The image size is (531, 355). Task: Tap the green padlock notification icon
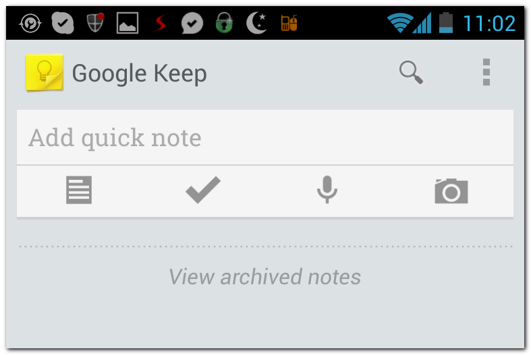point(224,23)
